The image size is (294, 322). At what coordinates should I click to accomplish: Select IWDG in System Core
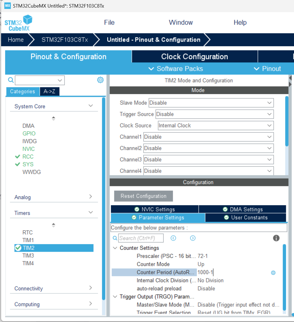29,141
